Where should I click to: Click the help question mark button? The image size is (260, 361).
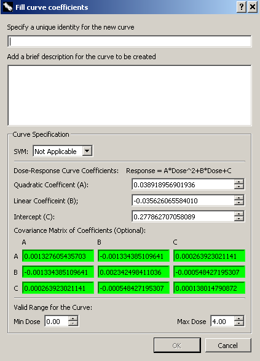coord(242,7)
